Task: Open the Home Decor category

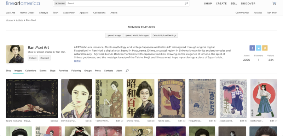Action: (x=27, y=13)
